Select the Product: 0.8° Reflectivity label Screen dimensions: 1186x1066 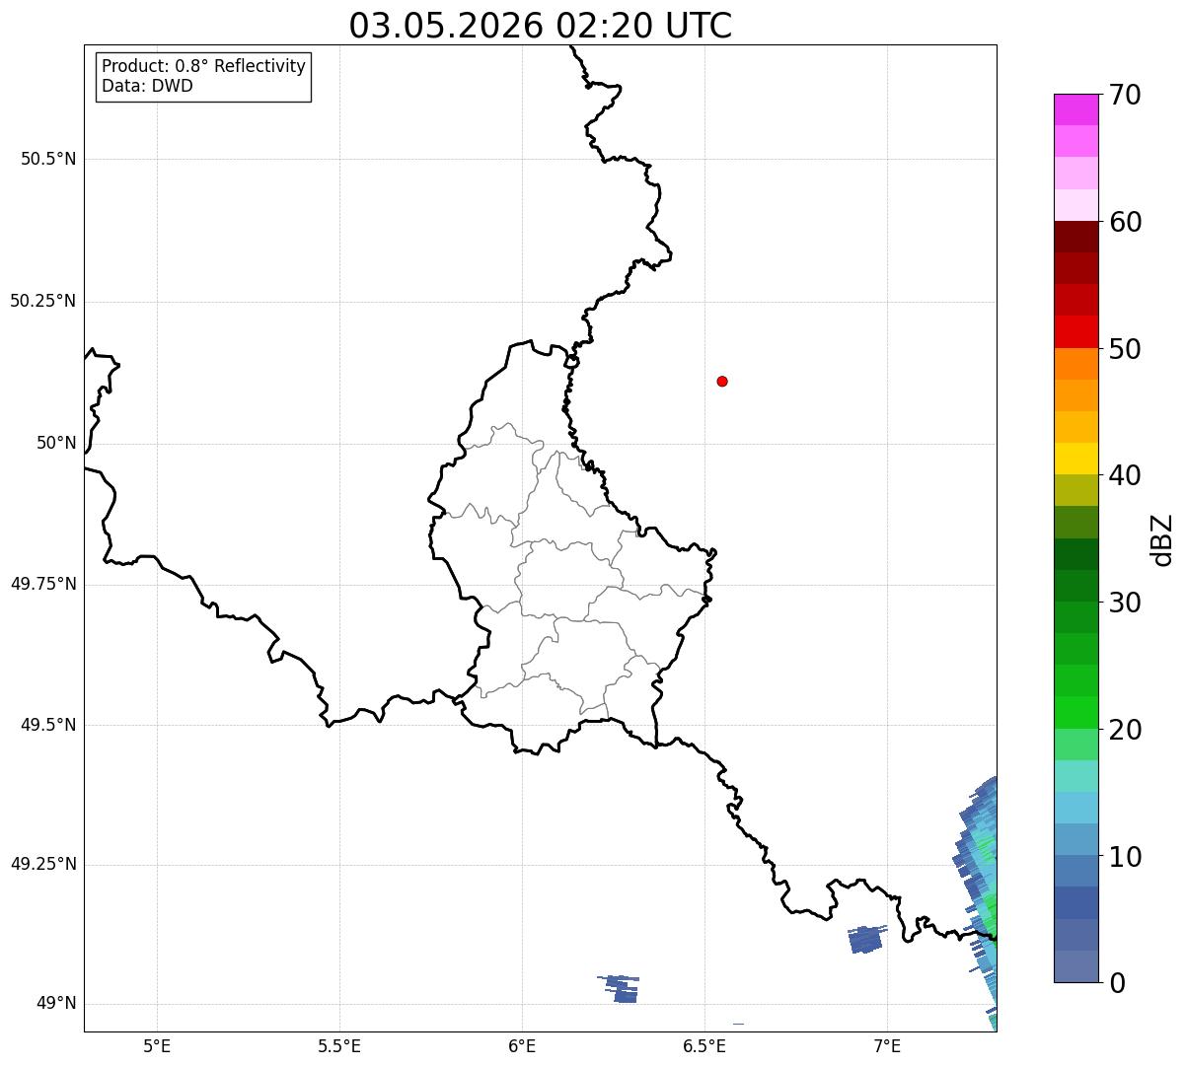coord(204,66)
